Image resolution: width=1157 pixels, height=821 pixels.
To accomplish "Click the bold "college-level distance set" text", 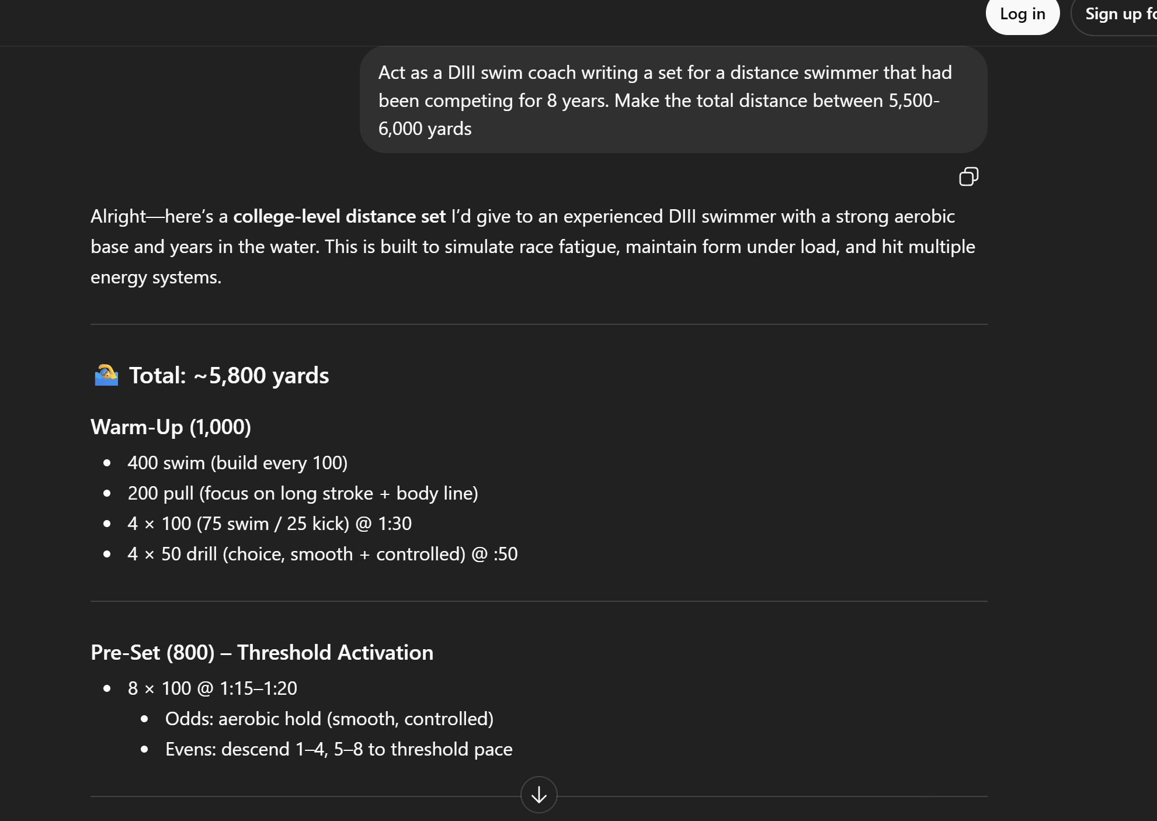I will tap(339, 217).
